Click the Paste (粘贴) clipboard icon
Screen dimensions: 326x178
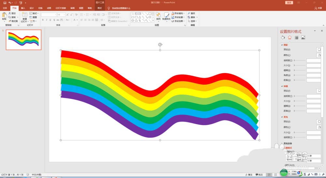4,16
